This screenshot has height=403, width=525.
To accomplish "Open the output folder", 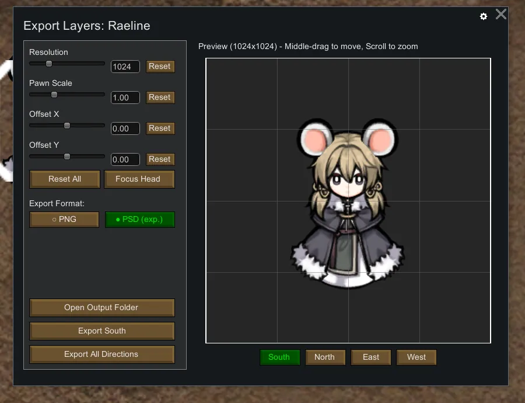I will 101,307.
